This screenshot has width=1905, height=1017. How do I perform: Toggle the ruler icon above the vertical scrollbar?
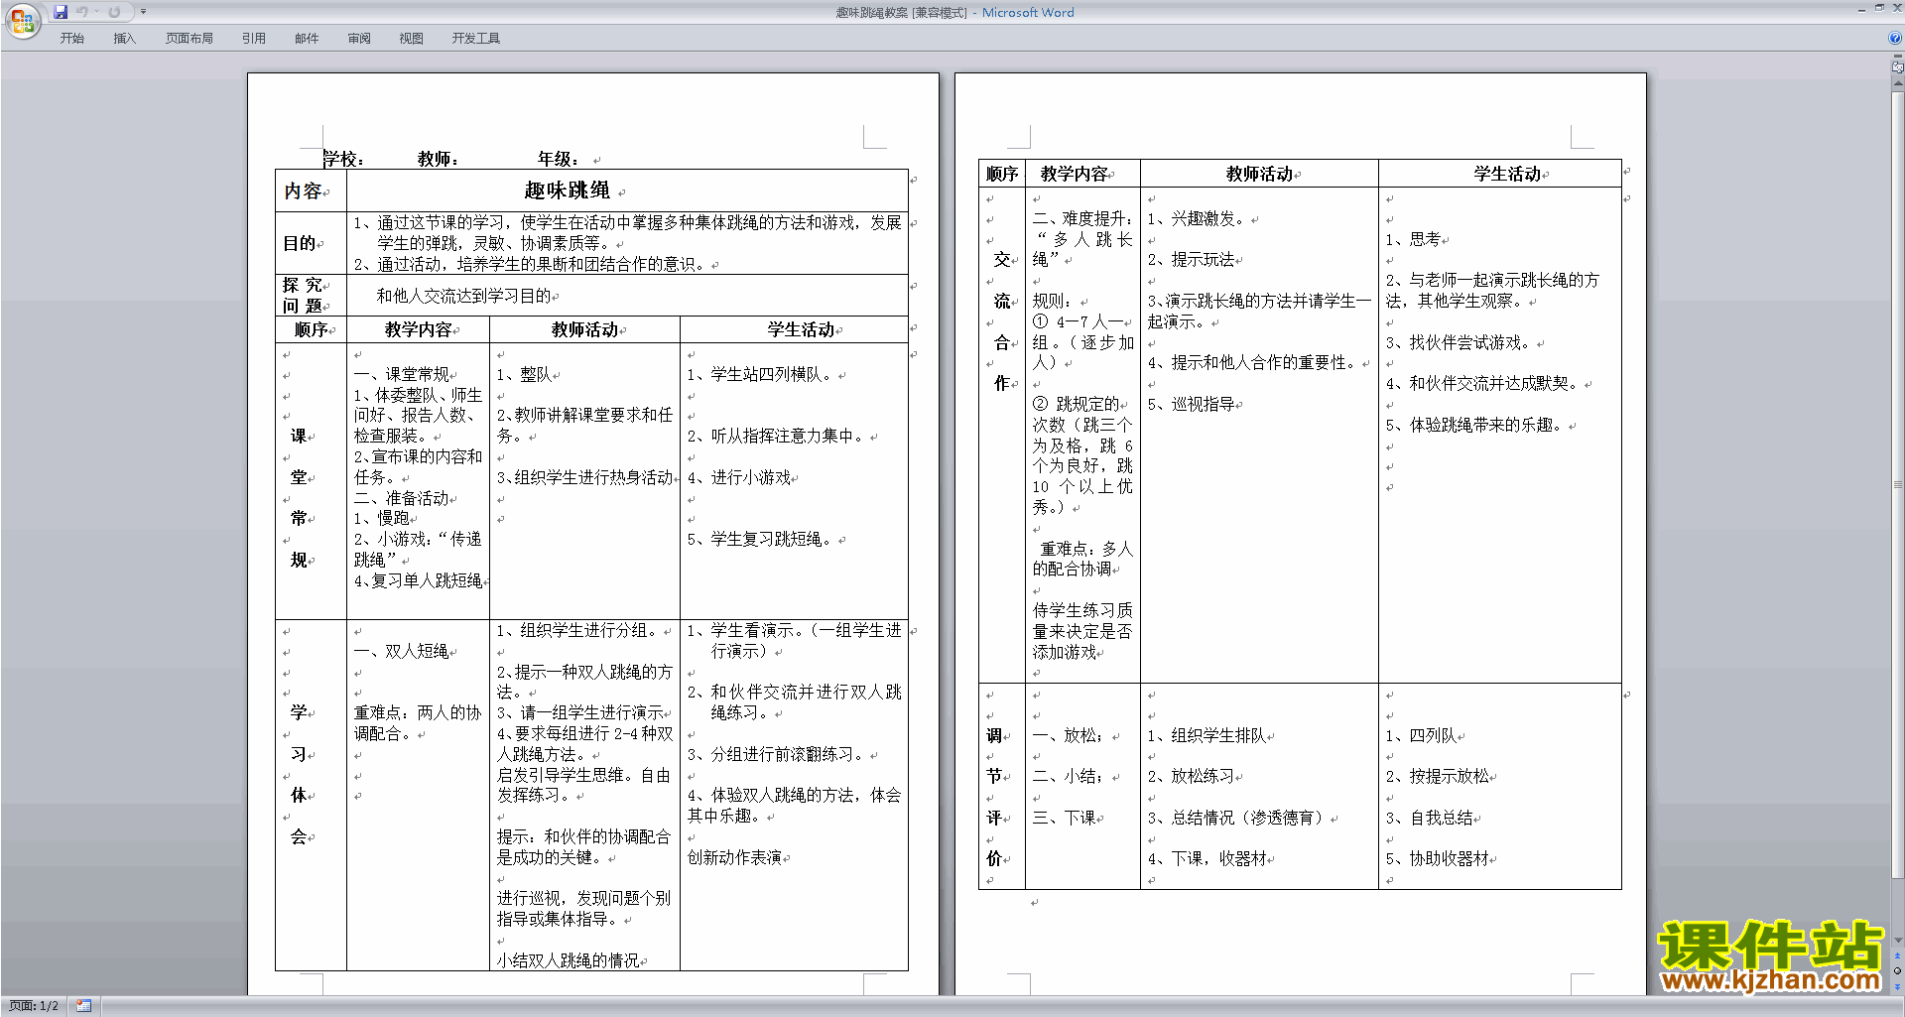coord(1898,67)
